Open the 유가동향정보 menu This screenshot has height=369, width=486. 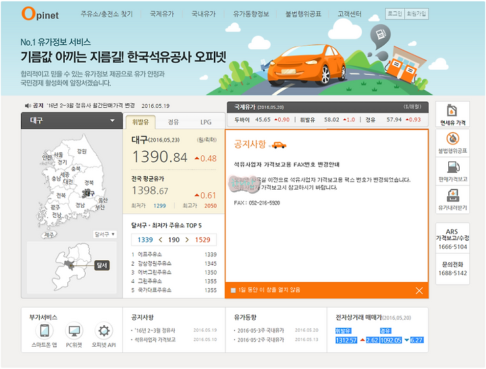coord(250,14)
